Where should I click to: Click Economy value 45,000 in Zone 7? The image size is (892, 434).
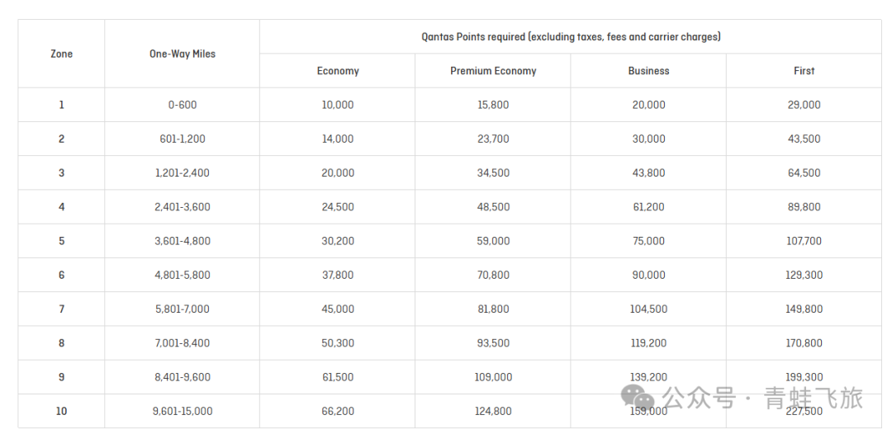(338, 309)
